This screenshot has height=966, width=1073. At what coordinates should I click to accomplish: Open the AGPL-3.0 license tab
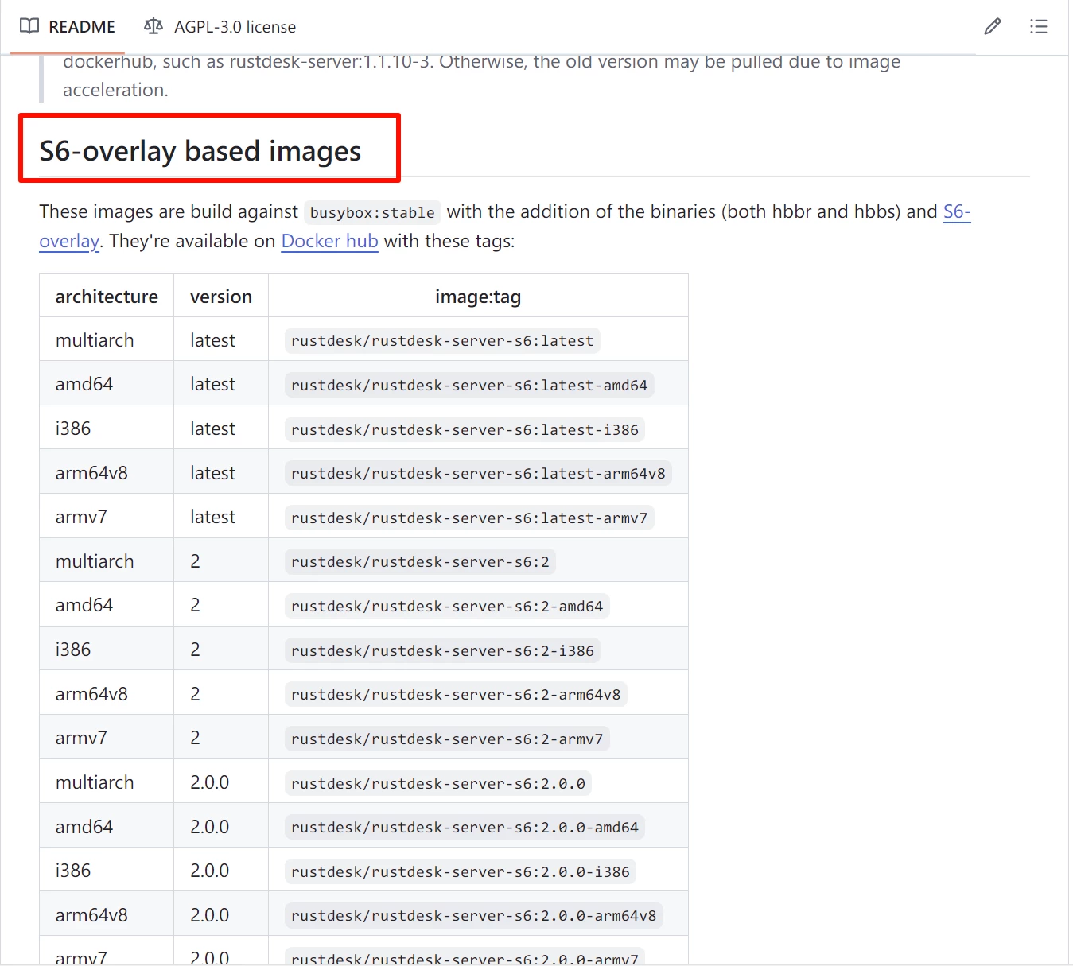pos(235,27)
